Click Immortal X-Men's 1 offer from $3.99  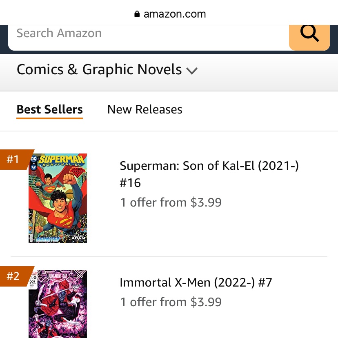coord(171,302)
